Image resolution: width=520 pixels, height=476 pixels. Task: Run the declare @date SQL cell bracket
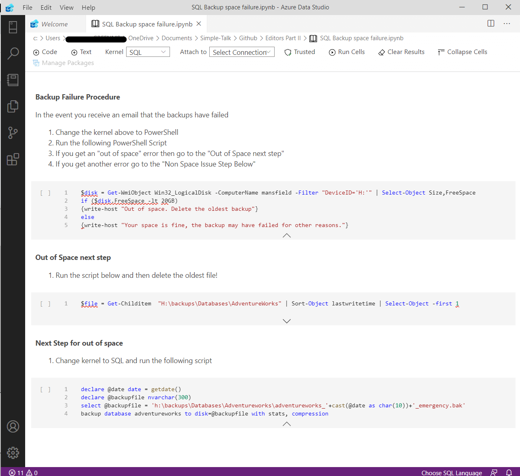point(45,389)
